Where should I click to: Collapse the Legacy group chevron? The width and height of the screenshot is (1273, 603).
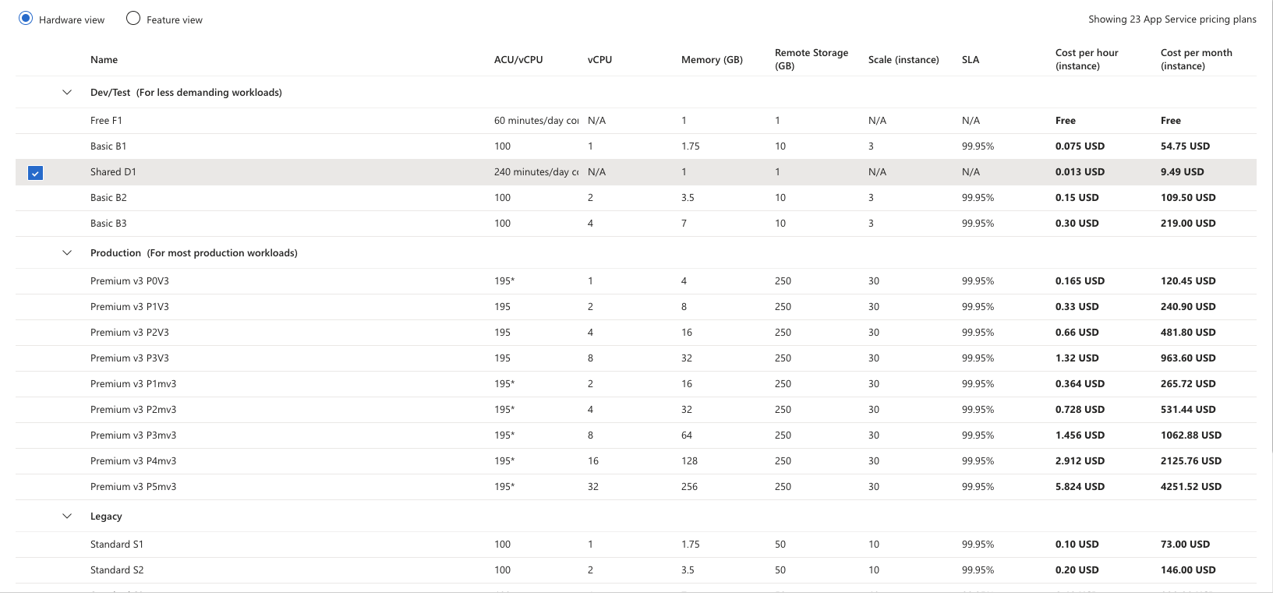tap(67, 517)
